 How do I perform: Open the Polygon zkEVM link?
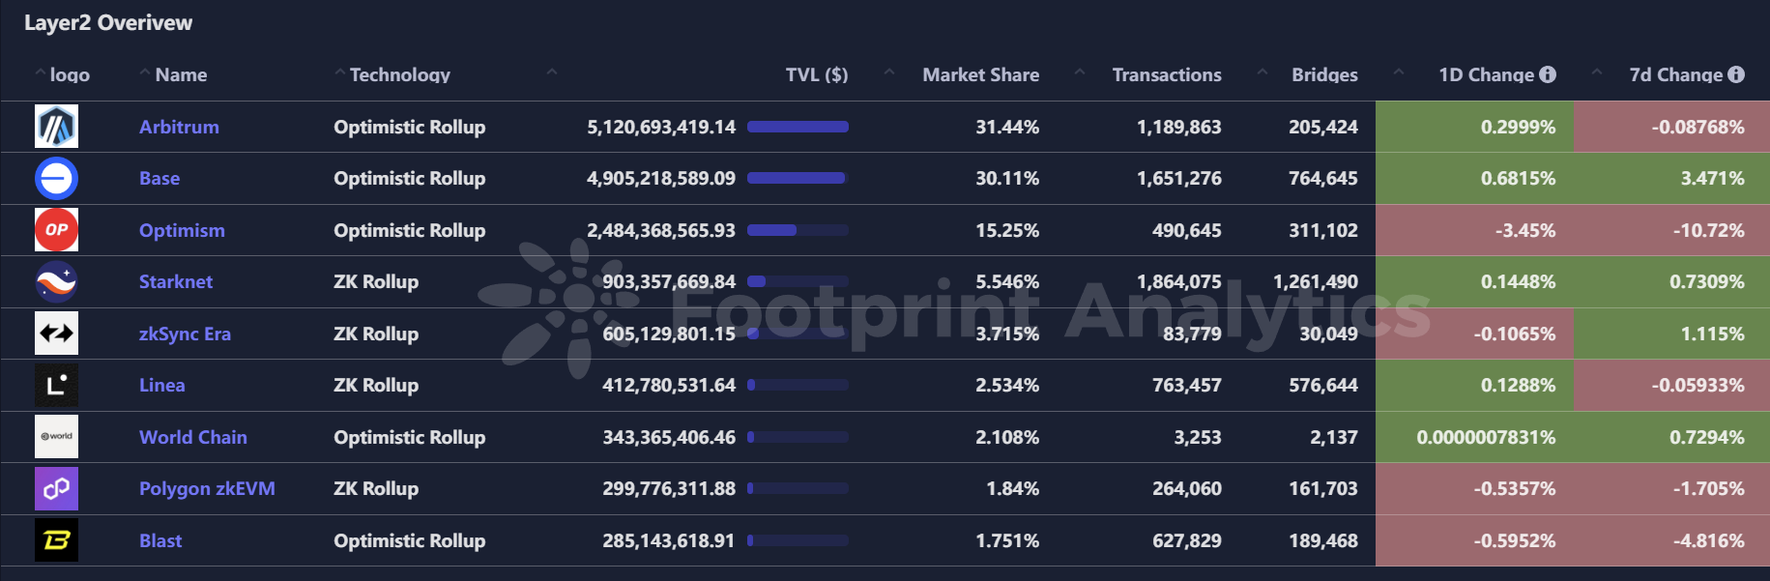point(207,488)
